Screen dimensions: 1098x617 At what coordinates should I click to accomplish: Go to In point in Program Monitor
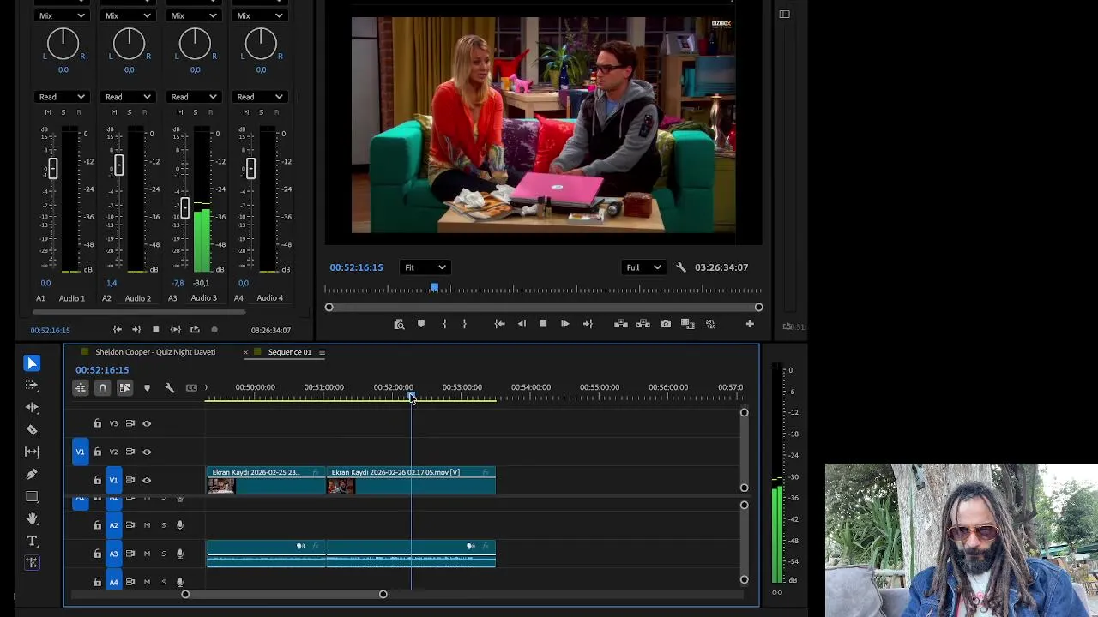tap(500, 324)
